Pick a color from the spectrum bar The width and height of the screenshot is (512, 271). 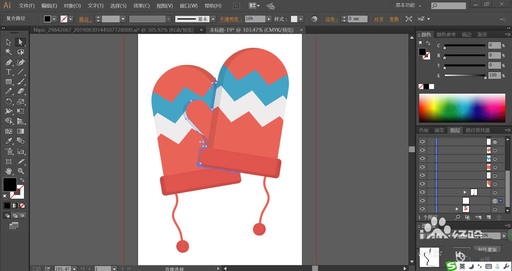point(462,108)
